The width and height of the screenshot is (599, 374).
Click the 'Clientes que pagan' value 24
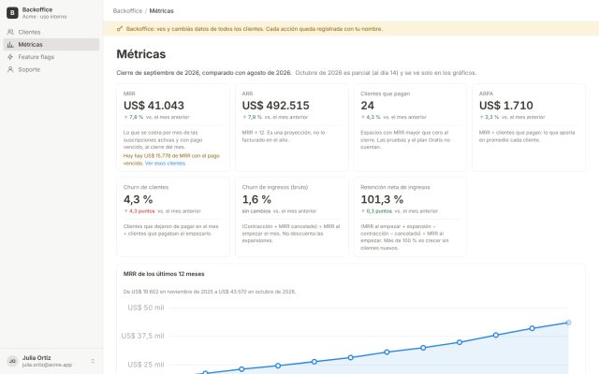(367, 106)
